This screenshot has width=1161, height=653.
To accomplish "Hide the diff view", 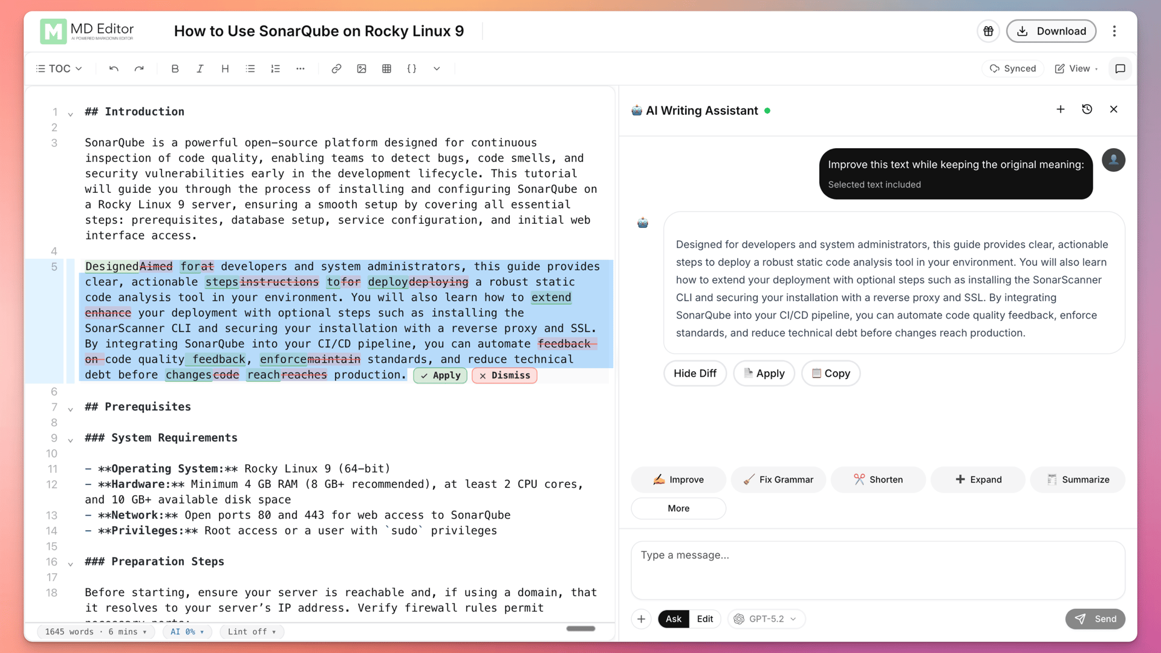I will point(695,374).
